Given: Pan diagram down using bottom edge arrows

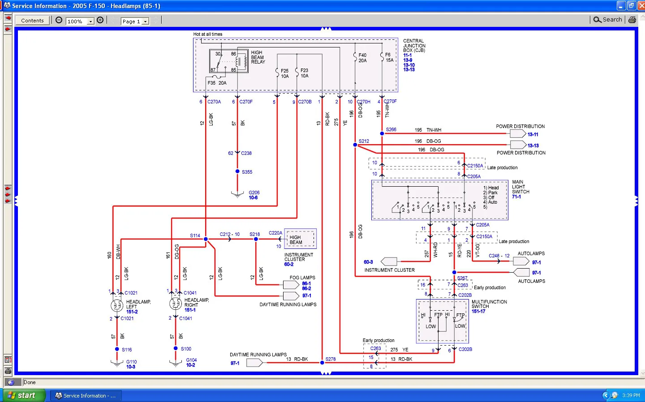Looking at the screenshot, I should [x=326, y=373].
